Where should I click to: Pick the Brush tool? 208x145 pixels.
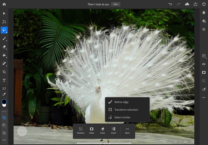[4, 39]
